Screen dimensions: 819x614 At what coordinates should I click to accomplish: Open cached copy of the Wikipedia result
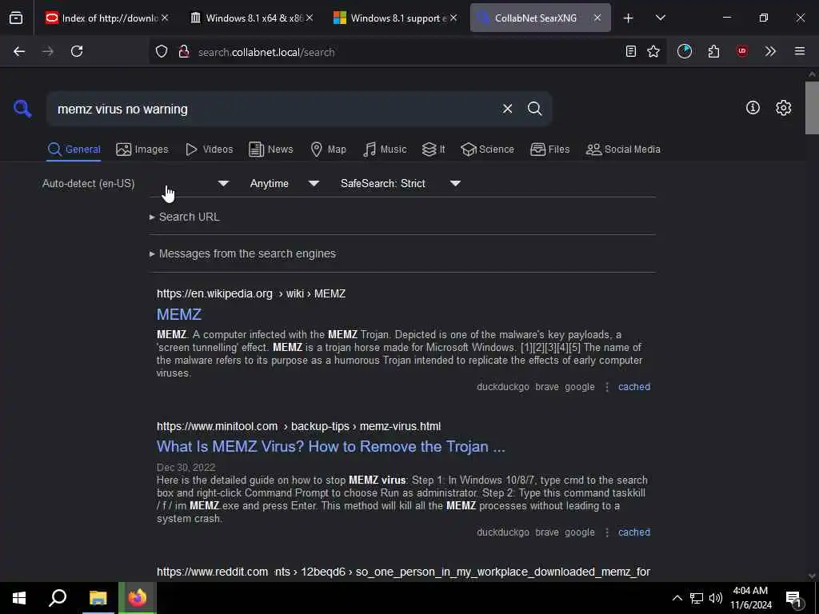[x=634, y=387]
